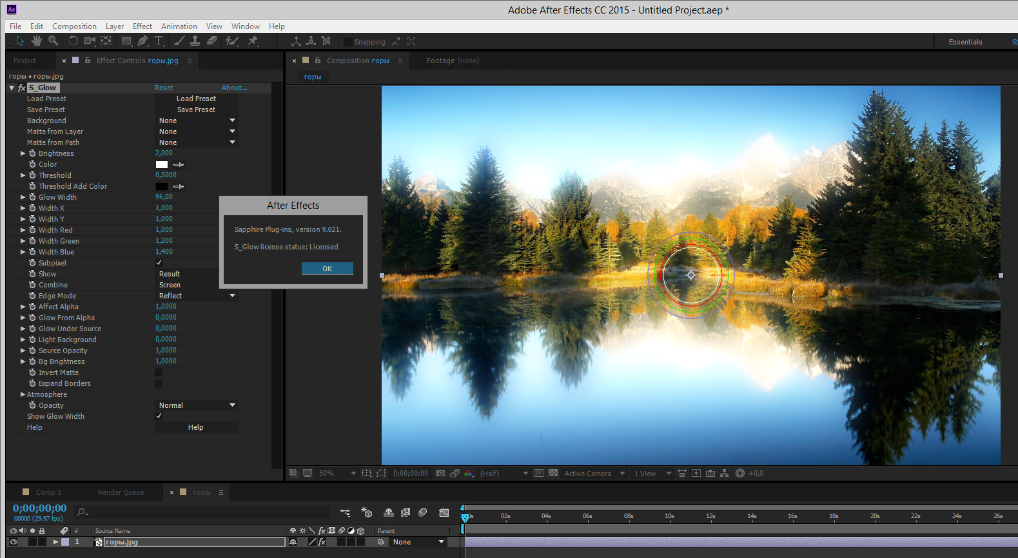Switch to the Comp 1 timeline tab
This screenshot has height=558, width=1018.
48,492
